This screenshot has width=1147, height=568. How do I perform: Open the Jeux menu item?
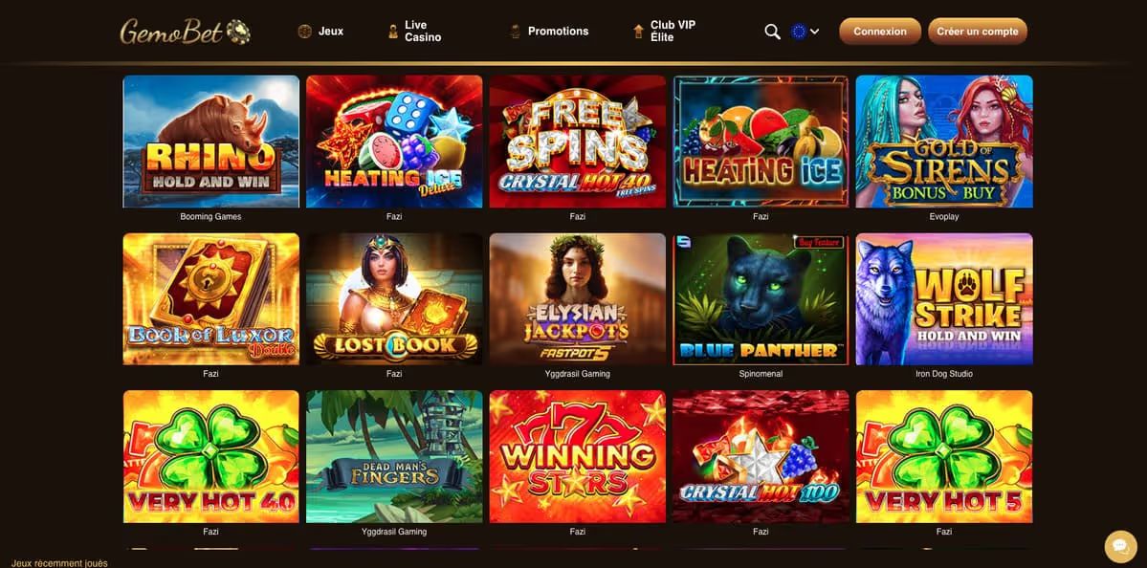(331, 32)
